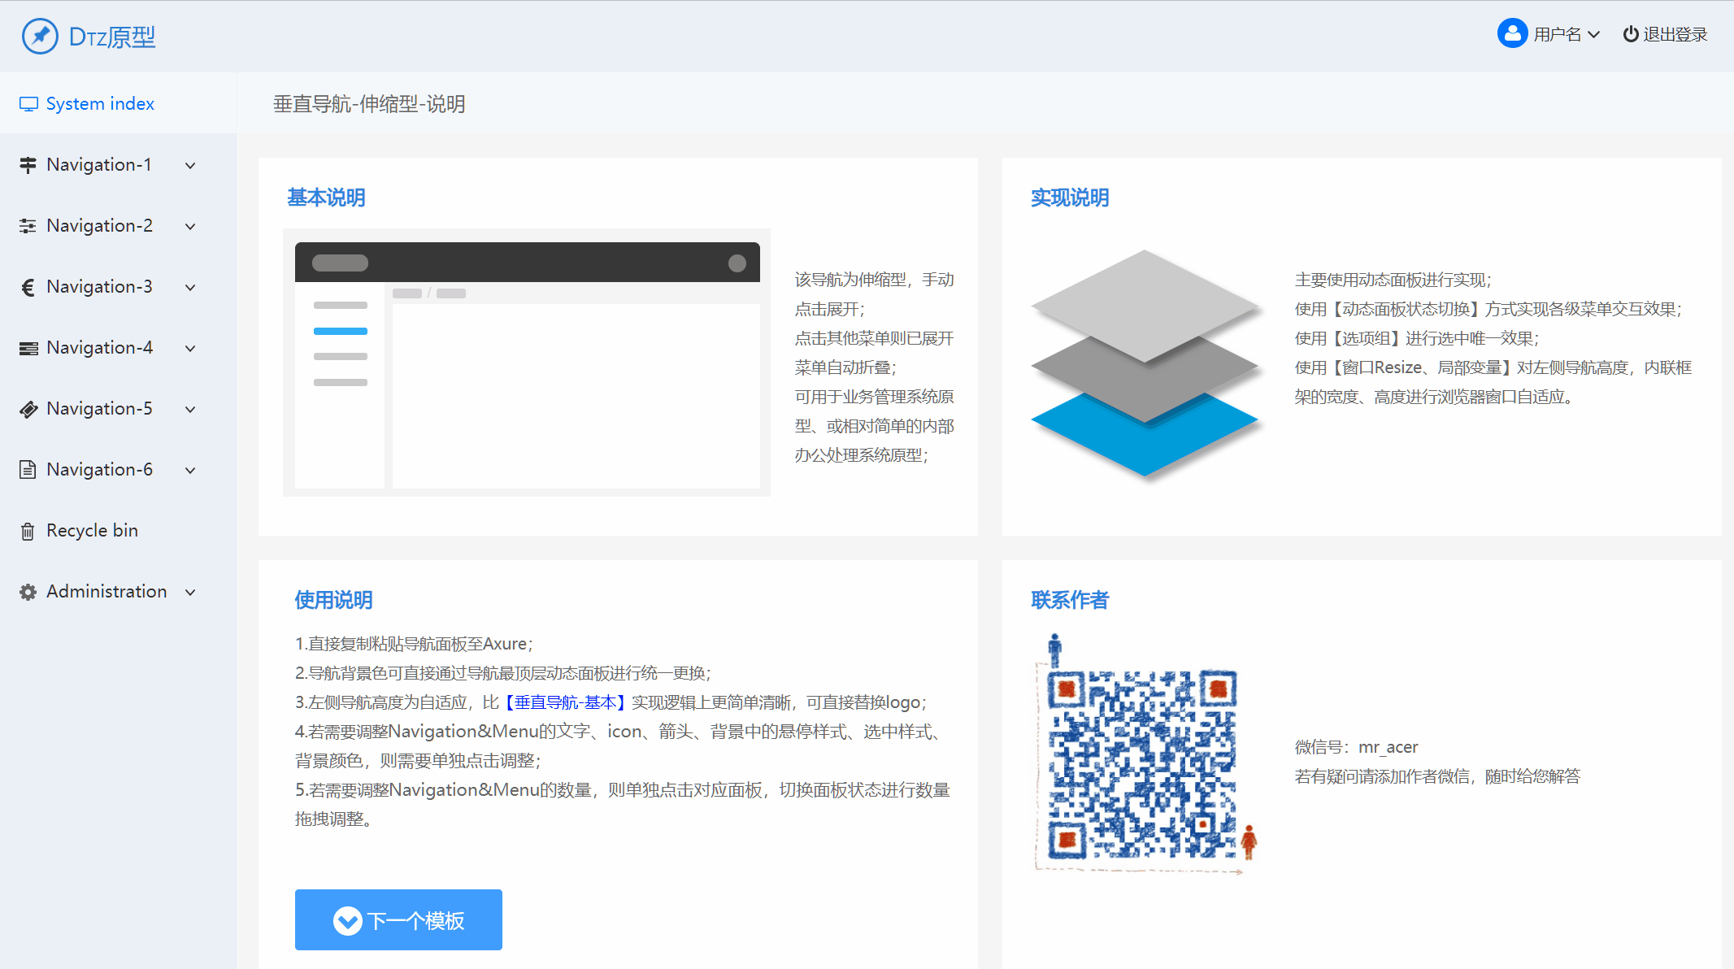Expand Navigation-1 chevron
Screen dimensions: 1734x969
190,165
